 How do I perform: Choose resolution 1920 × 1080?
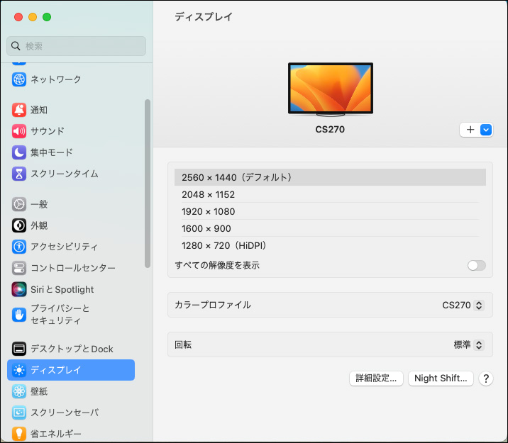pyautogui.click(x=330, y=211)
